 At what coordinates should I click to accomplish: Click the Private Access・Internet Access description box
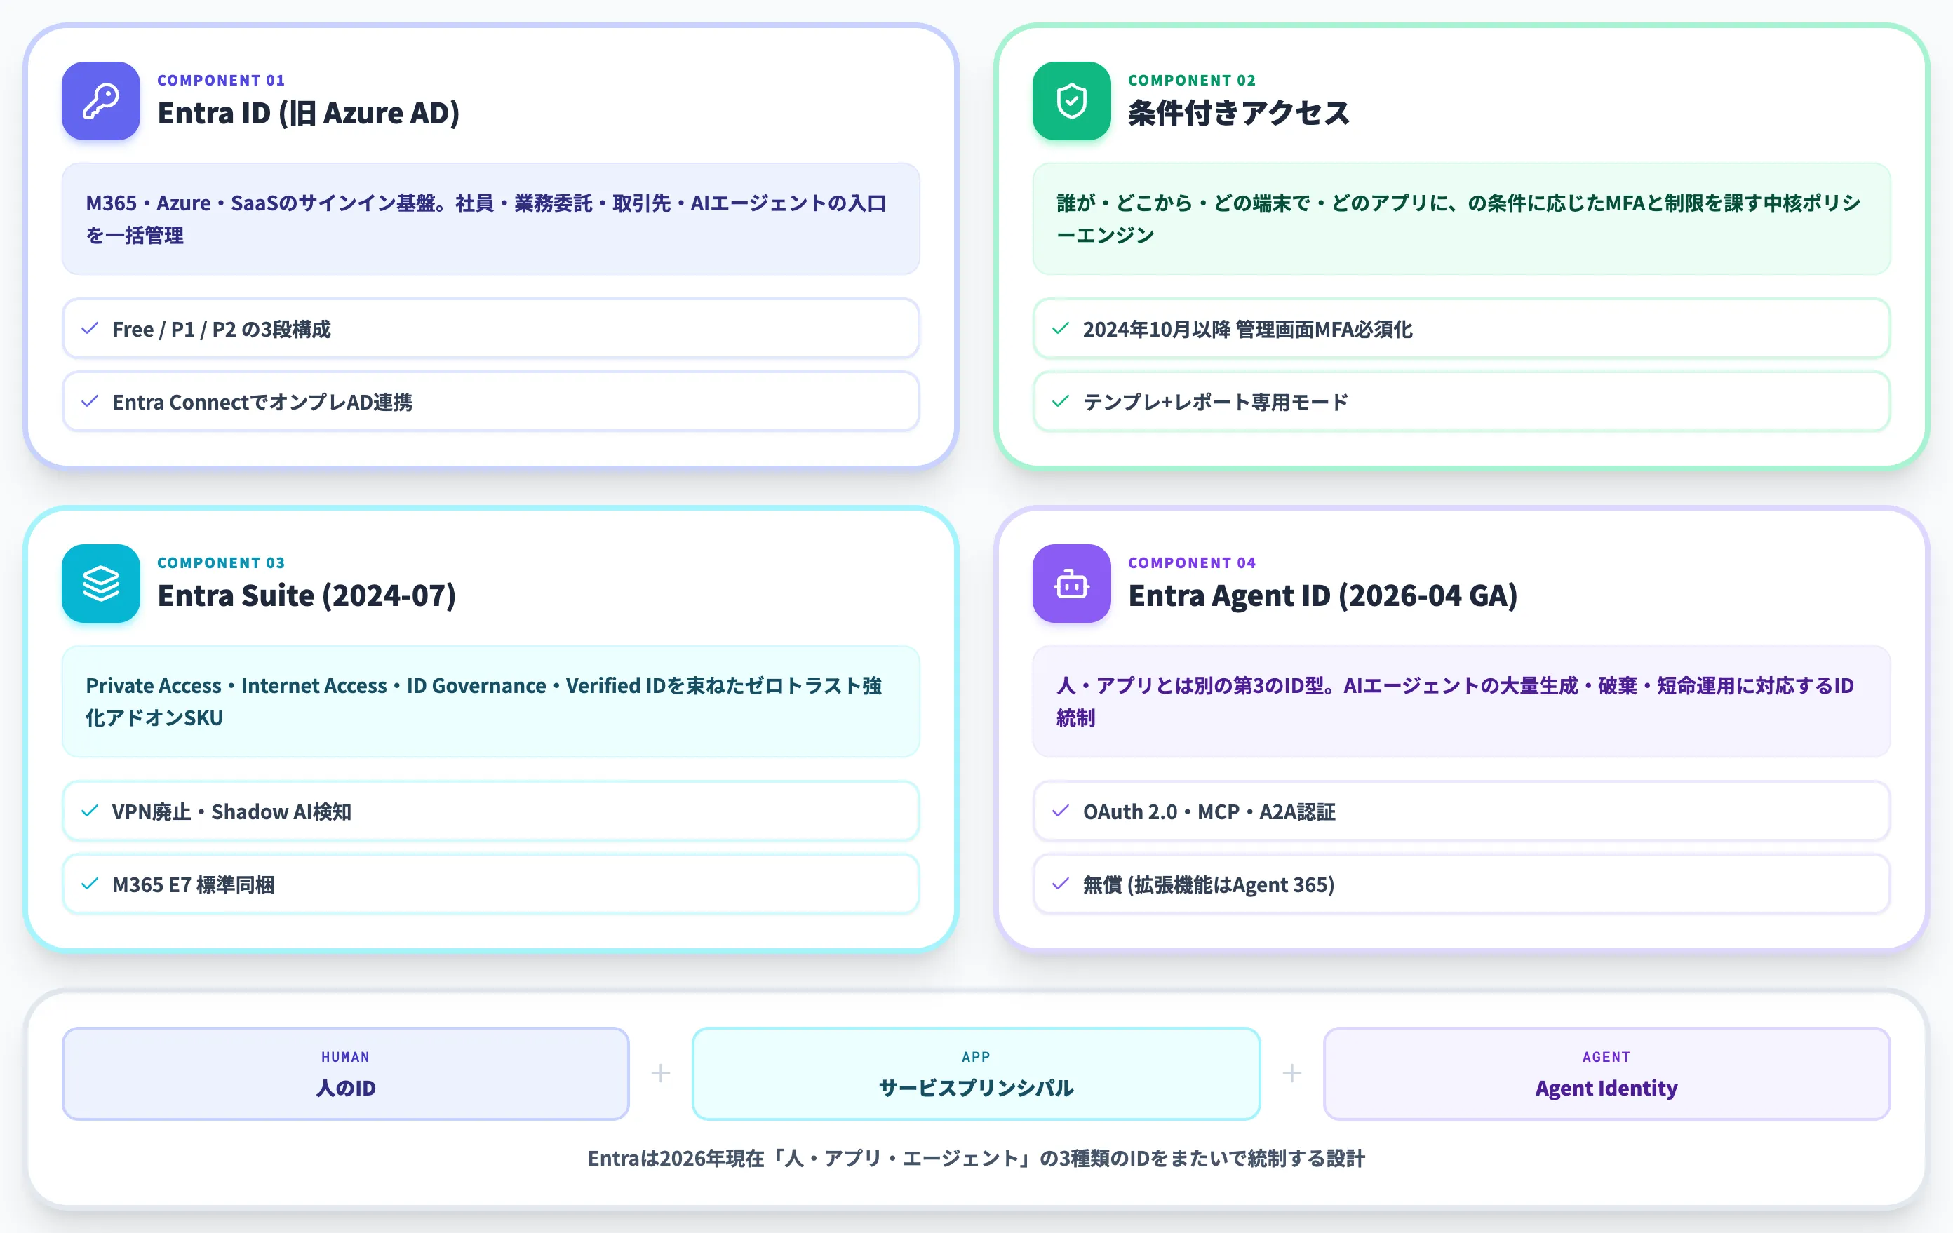tap(490, 701)
